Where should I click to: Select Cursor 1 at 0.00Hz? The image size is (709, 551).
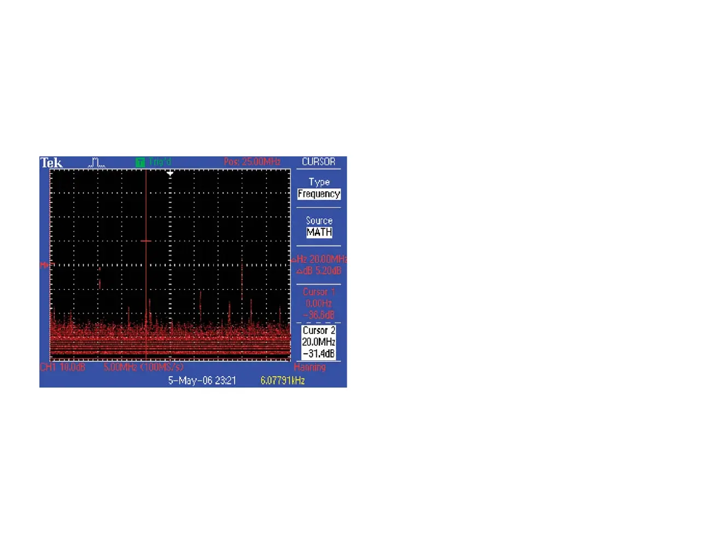point(319,303)
